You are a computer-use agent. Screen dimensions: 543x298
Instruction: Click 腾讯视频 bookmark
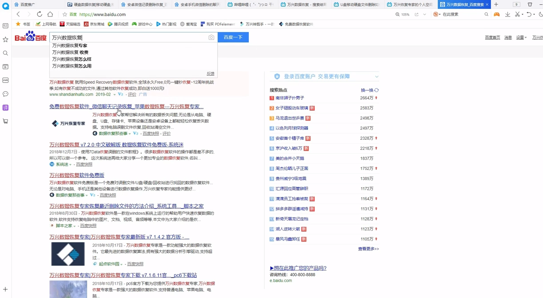pyautogui.click(x=118, y=24)
